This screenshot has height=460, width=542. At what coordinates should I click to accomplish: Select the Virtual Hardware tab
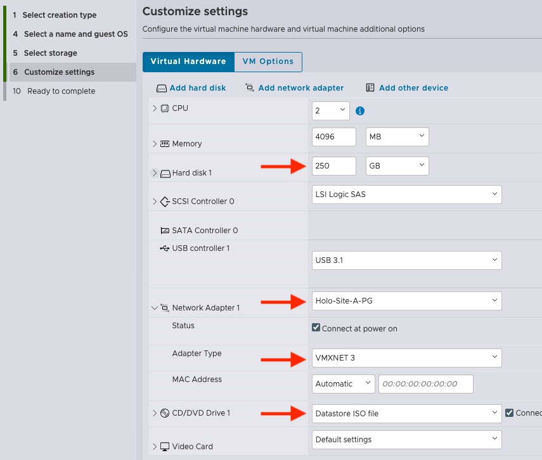pyautogui.click(x=188, y=61)
